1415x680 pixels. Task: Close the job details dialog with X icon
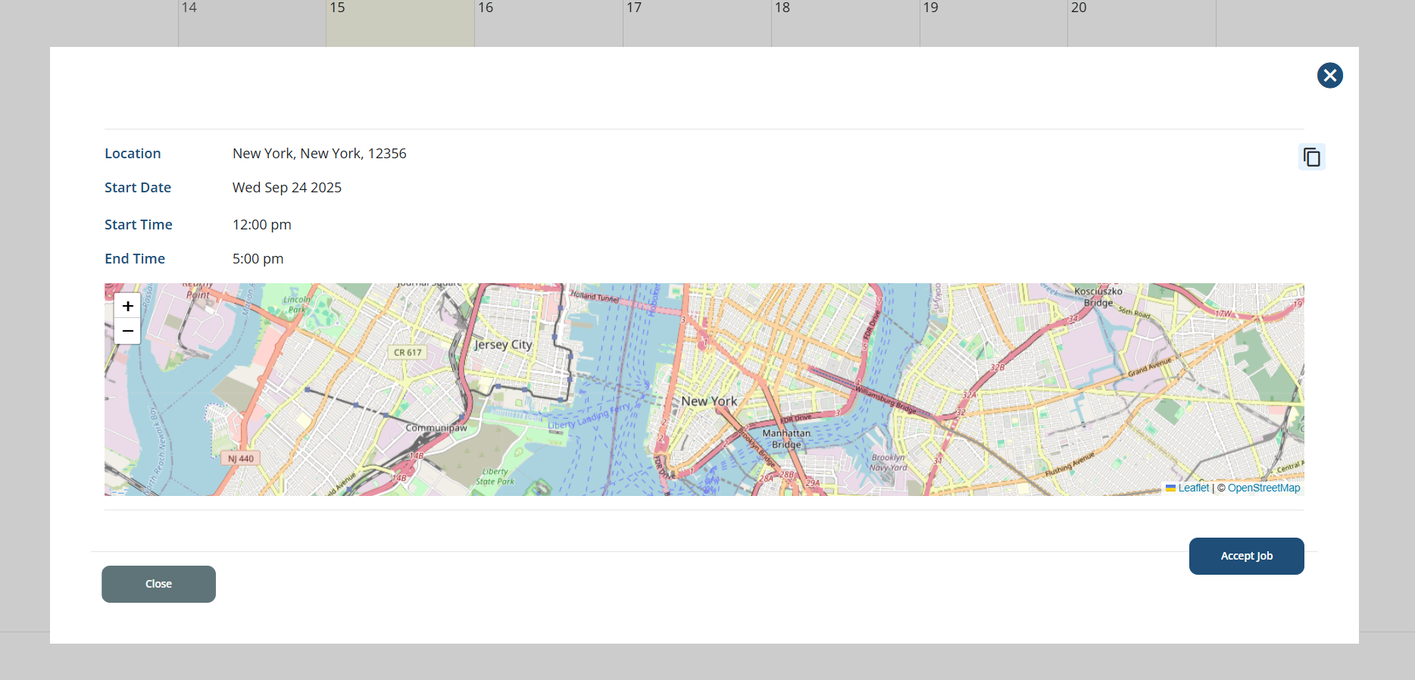tap(1329, 75)
